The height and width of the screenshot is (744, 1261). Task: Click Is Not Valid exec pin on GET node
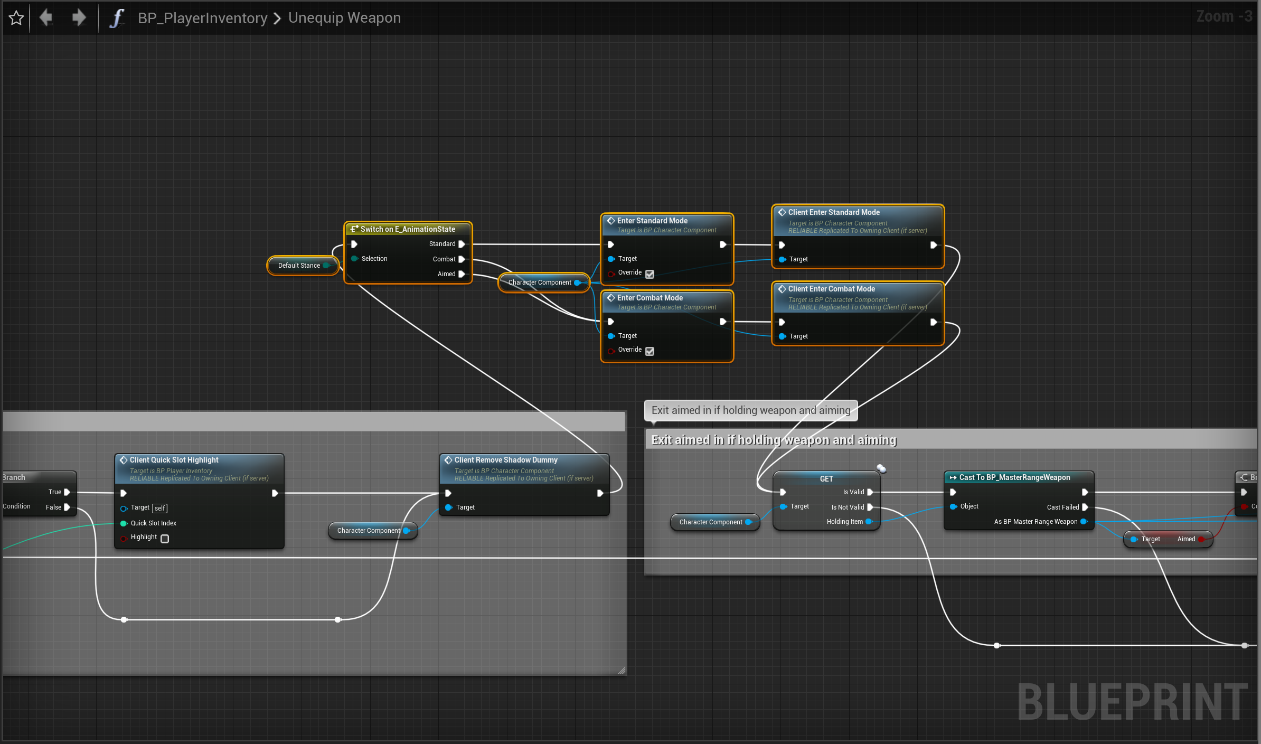(870, 507)
